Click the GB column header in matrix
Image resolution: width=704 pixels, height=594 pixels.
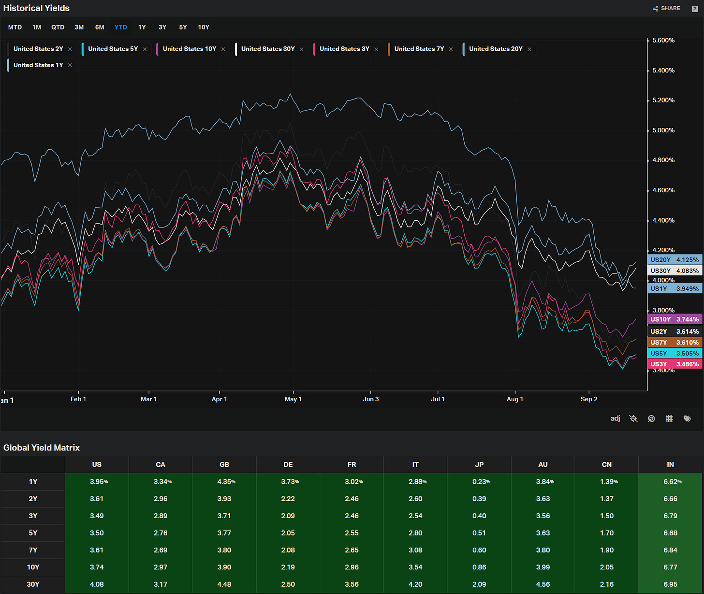click(224, 465)
